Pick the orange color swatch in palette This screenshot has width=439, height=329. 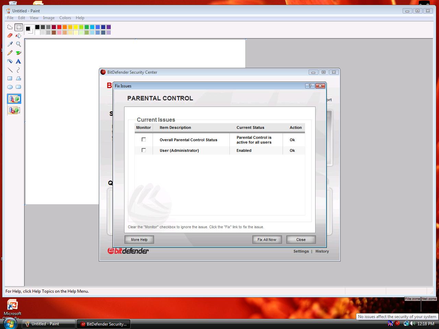(x=65, y=27)
